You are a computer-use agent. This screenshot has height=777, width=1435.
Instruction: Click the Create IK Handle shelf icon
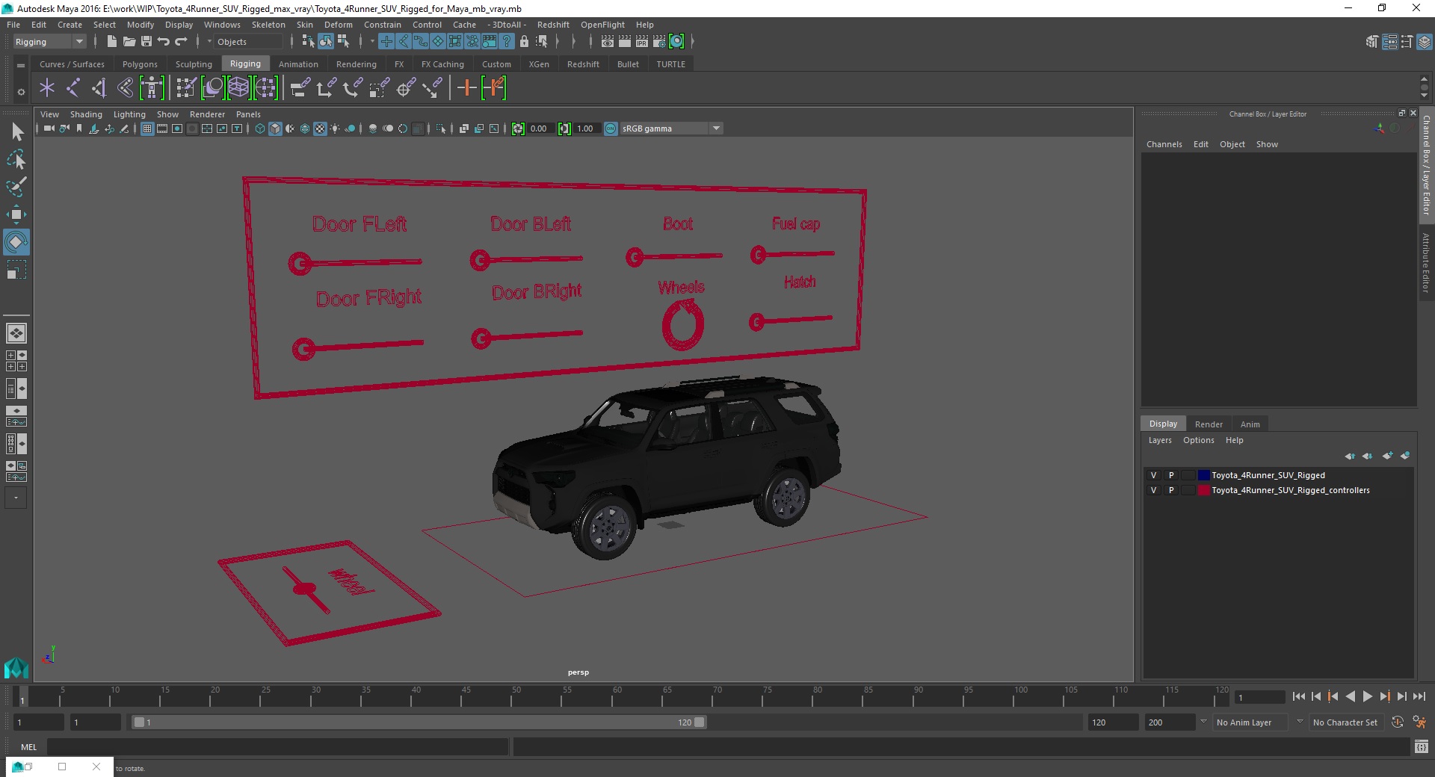click(99, 88)
